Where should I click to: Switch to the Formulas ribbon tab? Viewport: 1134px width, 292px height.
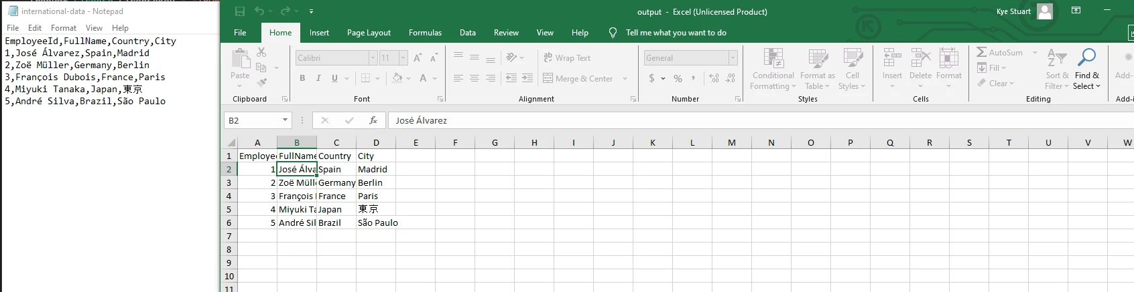pos(425,33)
